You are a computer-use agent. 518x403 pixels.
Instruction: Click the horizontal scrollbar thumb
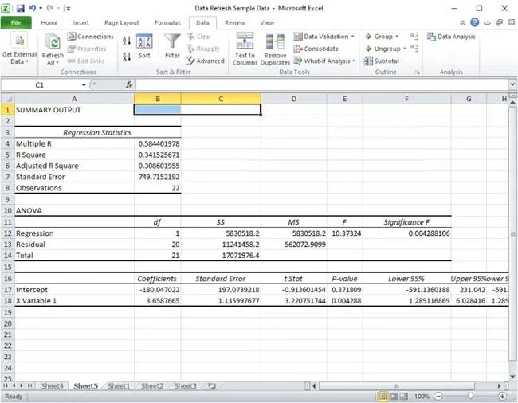coord(396,385)
